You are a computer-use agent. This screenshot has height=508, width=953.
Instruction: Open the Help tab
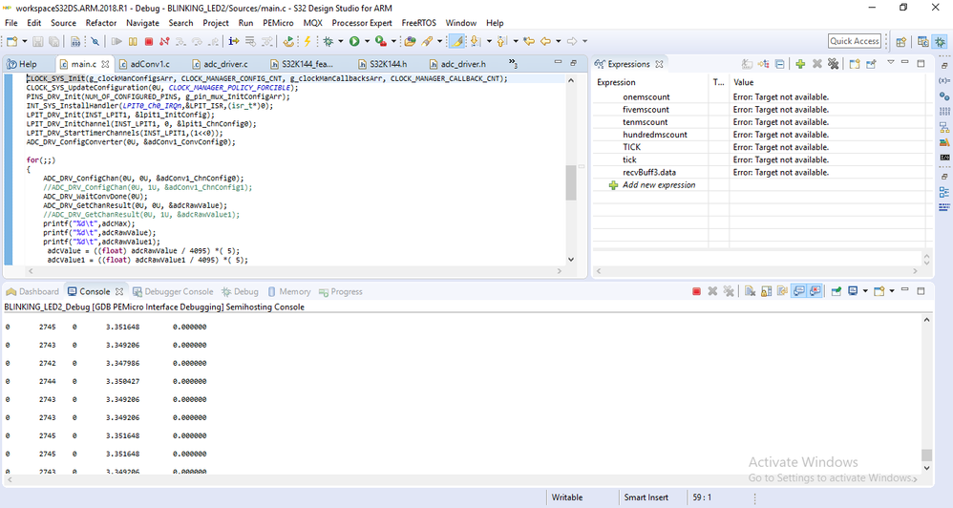[x=22, y=64]
